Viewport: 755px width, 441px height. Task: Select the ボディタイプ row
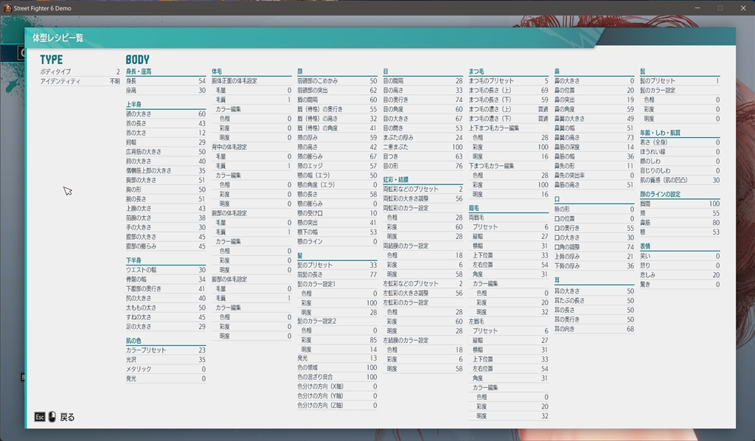[x=80, y=72]
